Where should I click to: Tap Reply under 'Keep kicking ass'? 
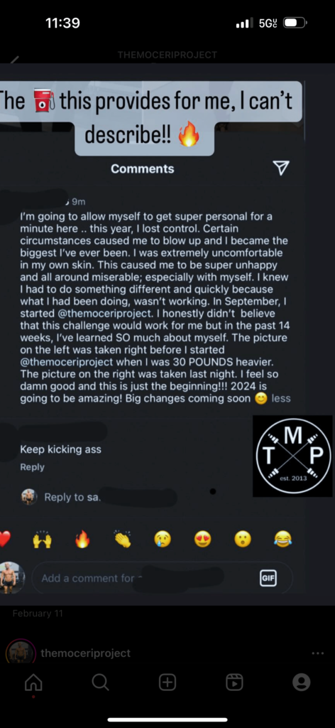[x=33, y=467]
